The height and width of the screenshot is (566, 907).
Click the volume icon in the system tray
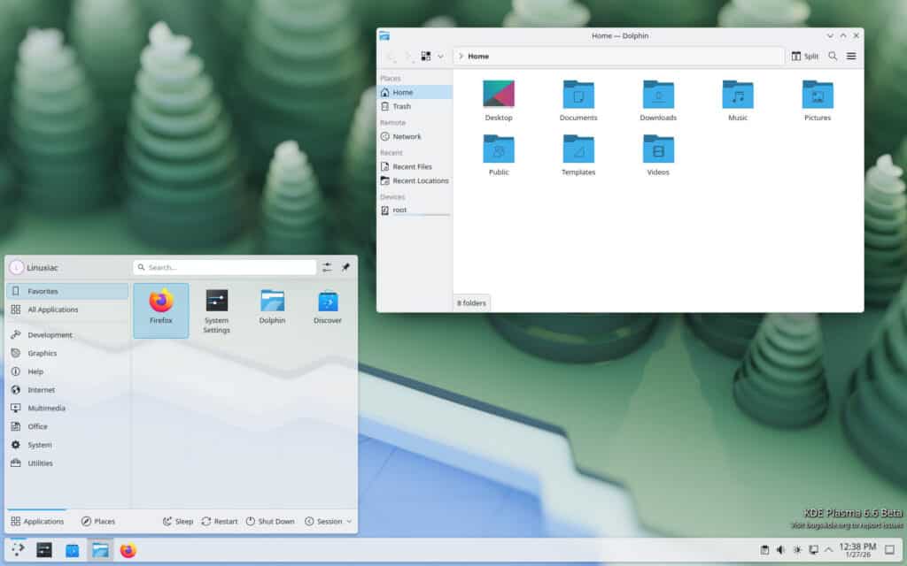(x=780, y=549)
